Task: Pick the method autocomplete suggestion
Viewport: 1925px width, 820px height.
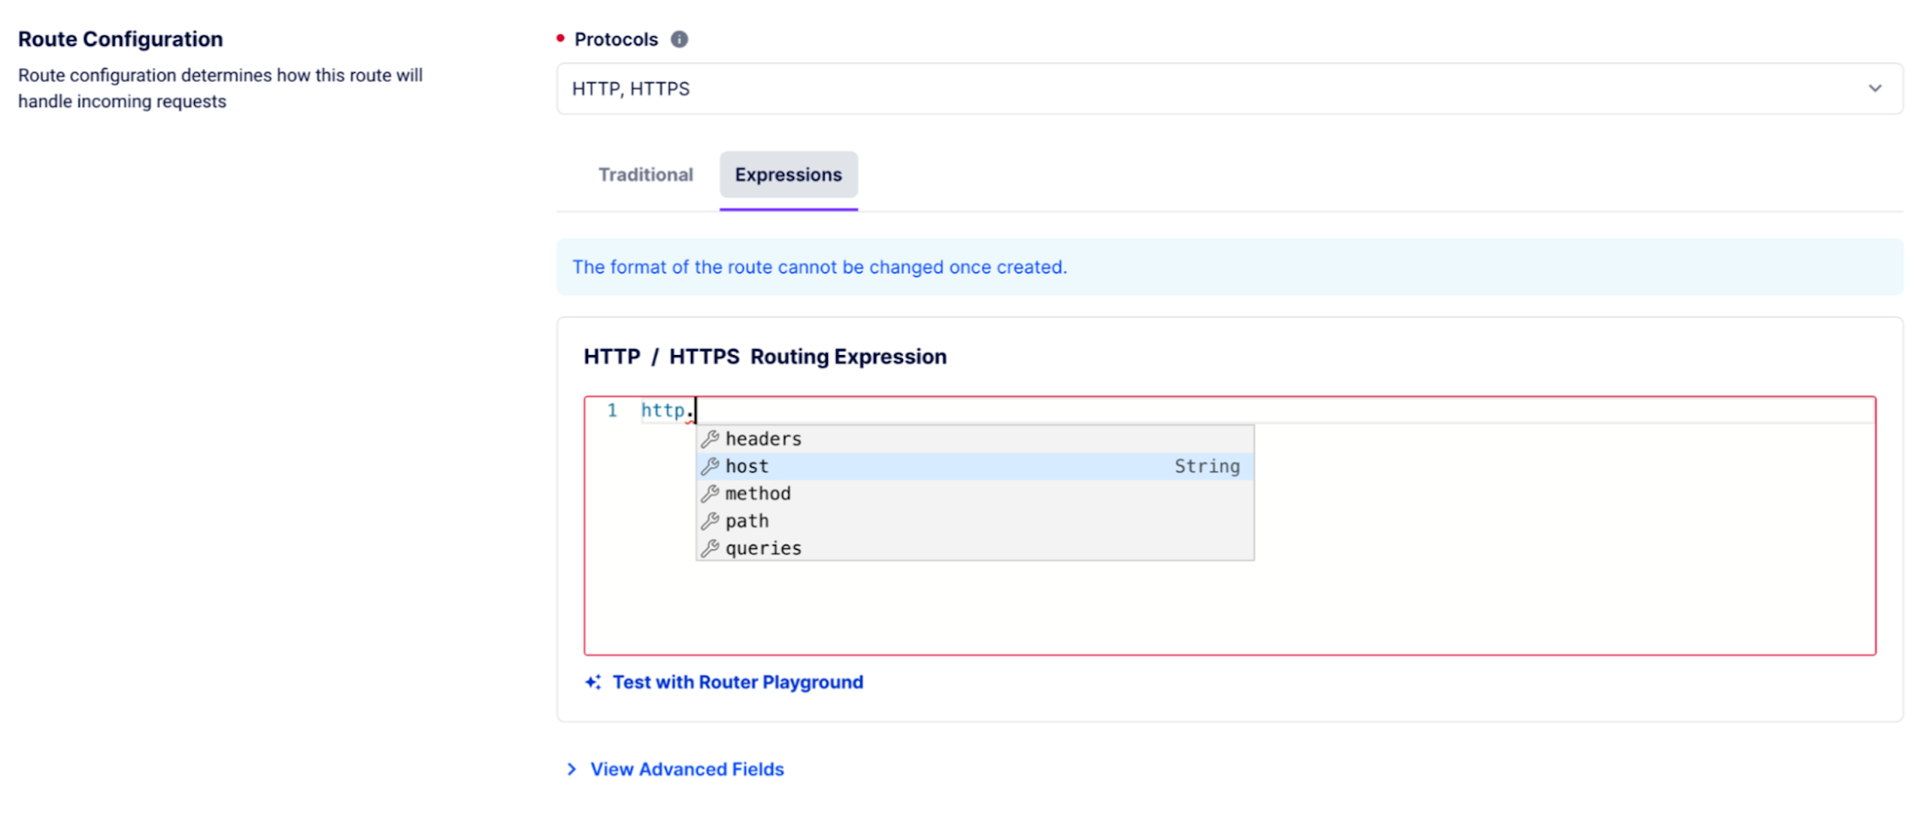Action: click(x=758, y=494)
